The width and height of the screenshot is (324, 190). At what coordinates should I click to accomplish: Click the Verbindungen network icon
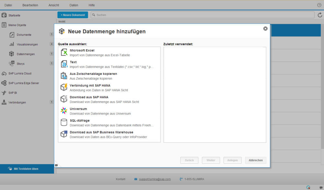pos(4,102)
